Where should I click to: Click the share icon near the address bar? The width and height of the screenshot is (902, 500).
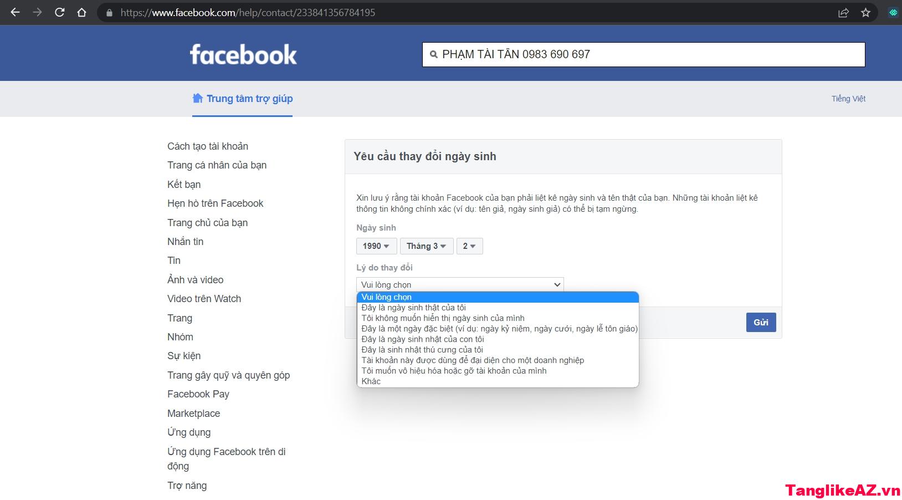[x=843, y=12]
